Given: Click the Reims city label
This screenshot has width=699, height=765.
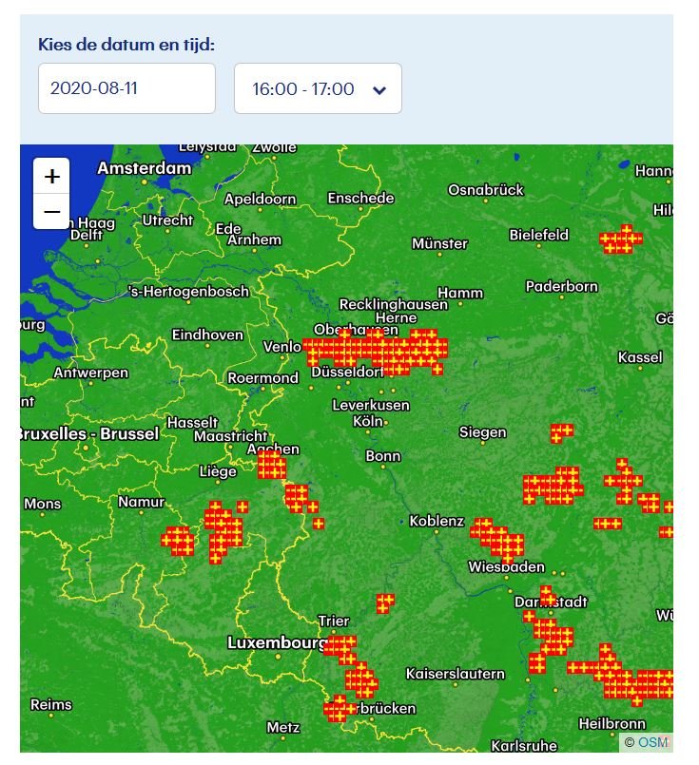Looking at the screenshot, I should [51, 705].
